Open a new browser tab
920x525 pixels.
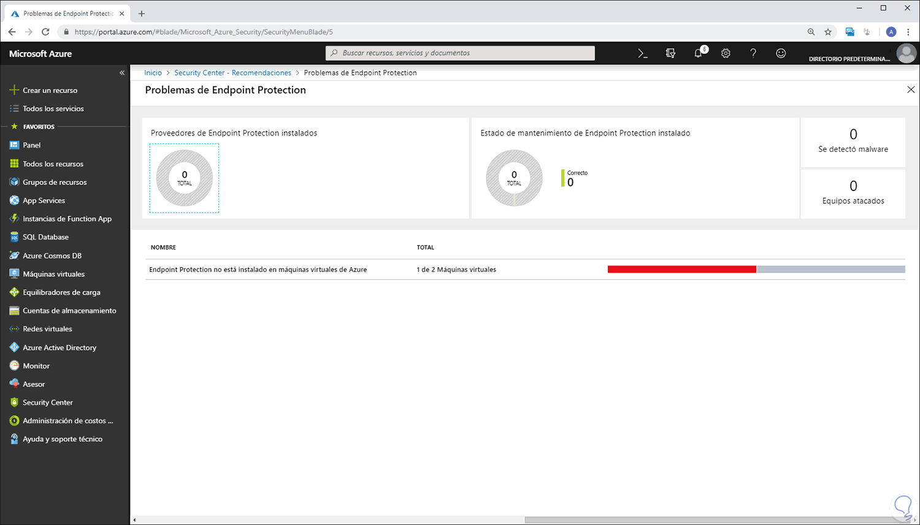pyautogui.click(x=142, y=13)
